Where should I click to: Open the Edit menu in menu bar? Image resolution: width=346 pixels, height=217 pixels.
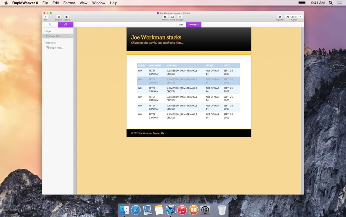coord(56,3)
